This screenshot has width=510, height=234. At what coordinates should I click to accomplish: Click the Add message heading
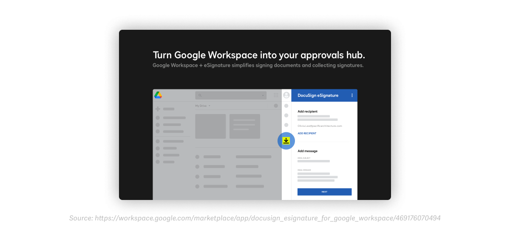(308, 151)
